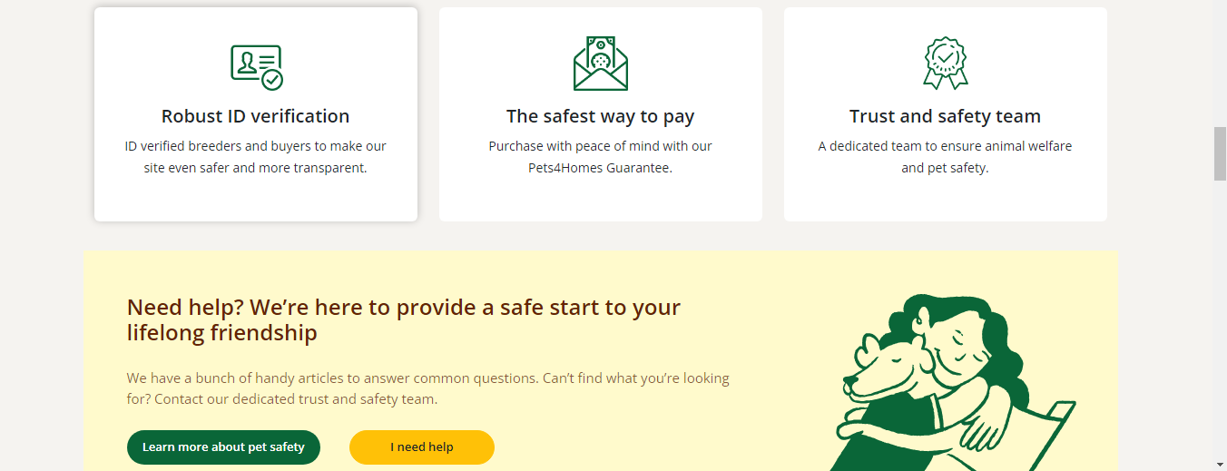Image resolution: width=1227 pixels, height=471 pixels.
Task: Click the award ribbon badge icon
Action: [946, 63]
